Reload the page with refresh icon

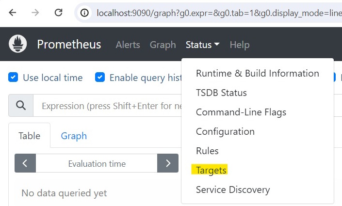[58, 13]
